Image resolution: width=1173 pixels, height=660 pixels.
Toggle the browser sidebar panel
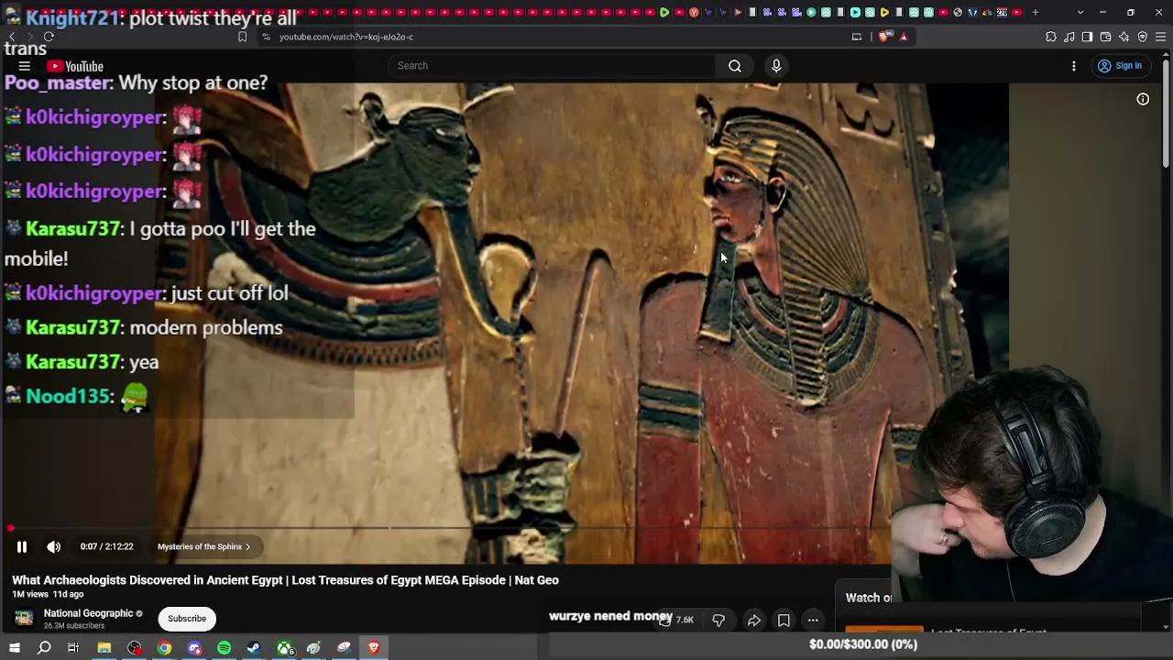point(1087,37)
